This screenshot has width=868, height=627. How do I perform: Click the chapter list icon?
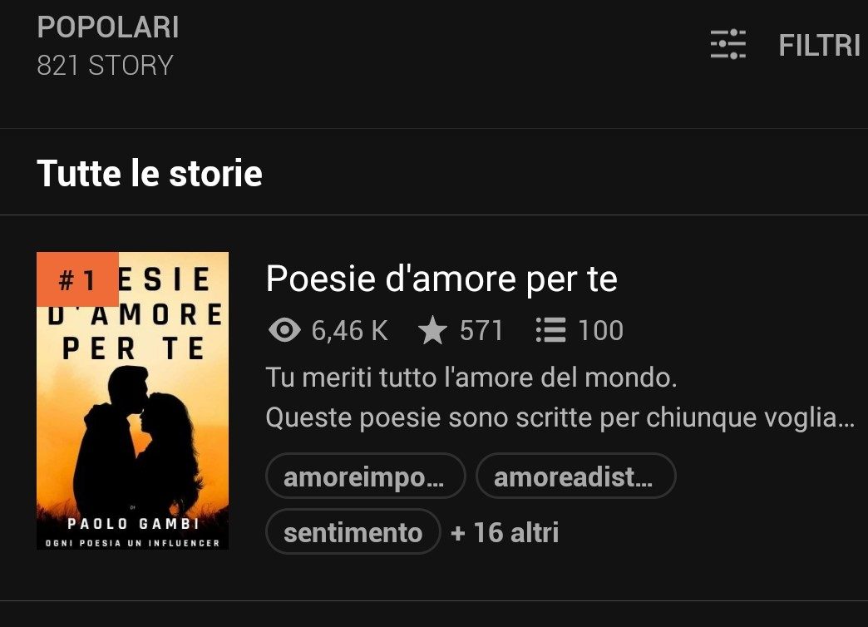pyautogui.click(x=550, y=331)
